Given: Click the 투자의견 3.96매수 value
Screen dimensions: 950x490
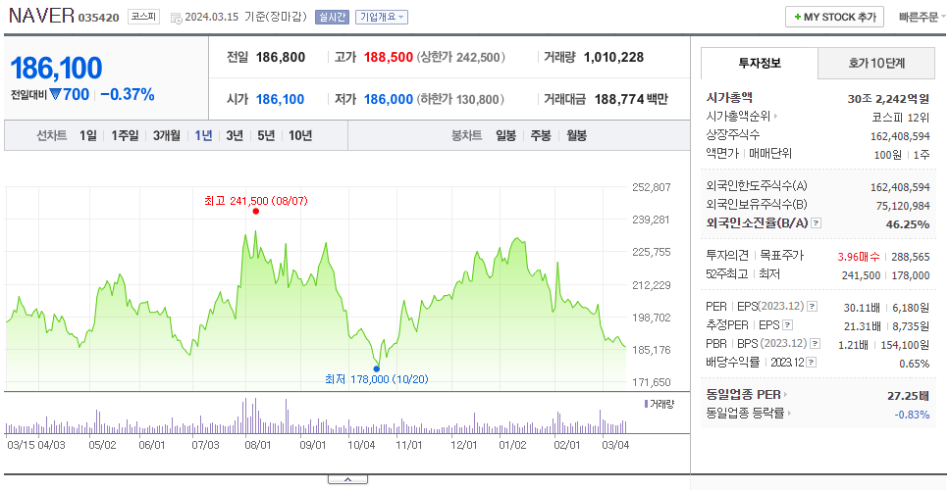Looking at the screenshot, I should coord(859,257).
